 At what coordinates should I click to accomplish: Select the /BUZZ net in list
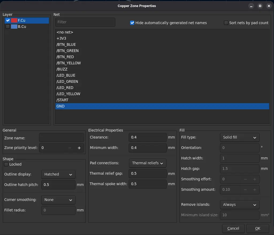(x=62, y=69)
